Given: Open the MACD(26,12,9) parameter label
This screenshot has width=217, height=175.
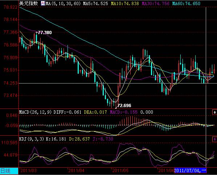Looking at the screenshot, I should (36, 112).
